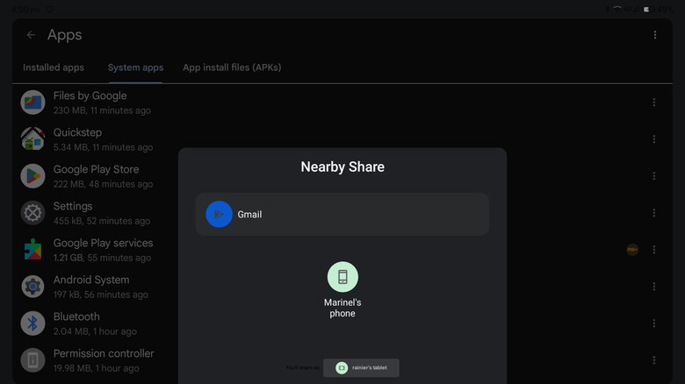Tap the yellow badge on Google Play services

click(632, 250)
